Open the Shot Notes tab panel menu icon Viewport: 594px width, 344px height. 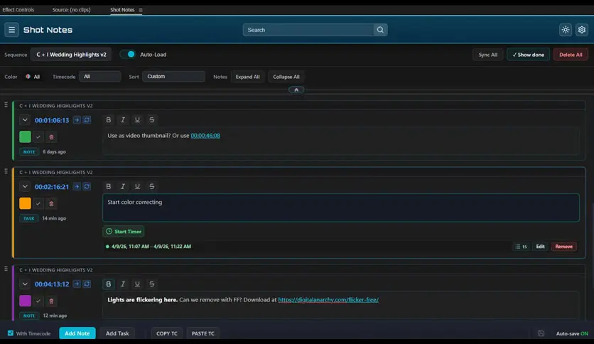[x=141, y=10]
